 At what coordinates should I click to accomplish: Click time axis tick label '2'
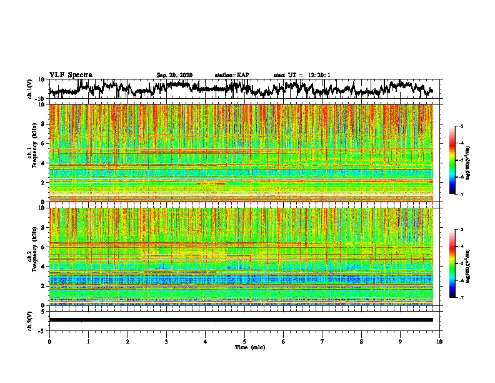pos(127,342)
